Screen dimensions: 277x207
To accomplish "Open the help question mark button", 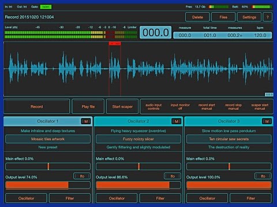I will click(x=267, y=17).
